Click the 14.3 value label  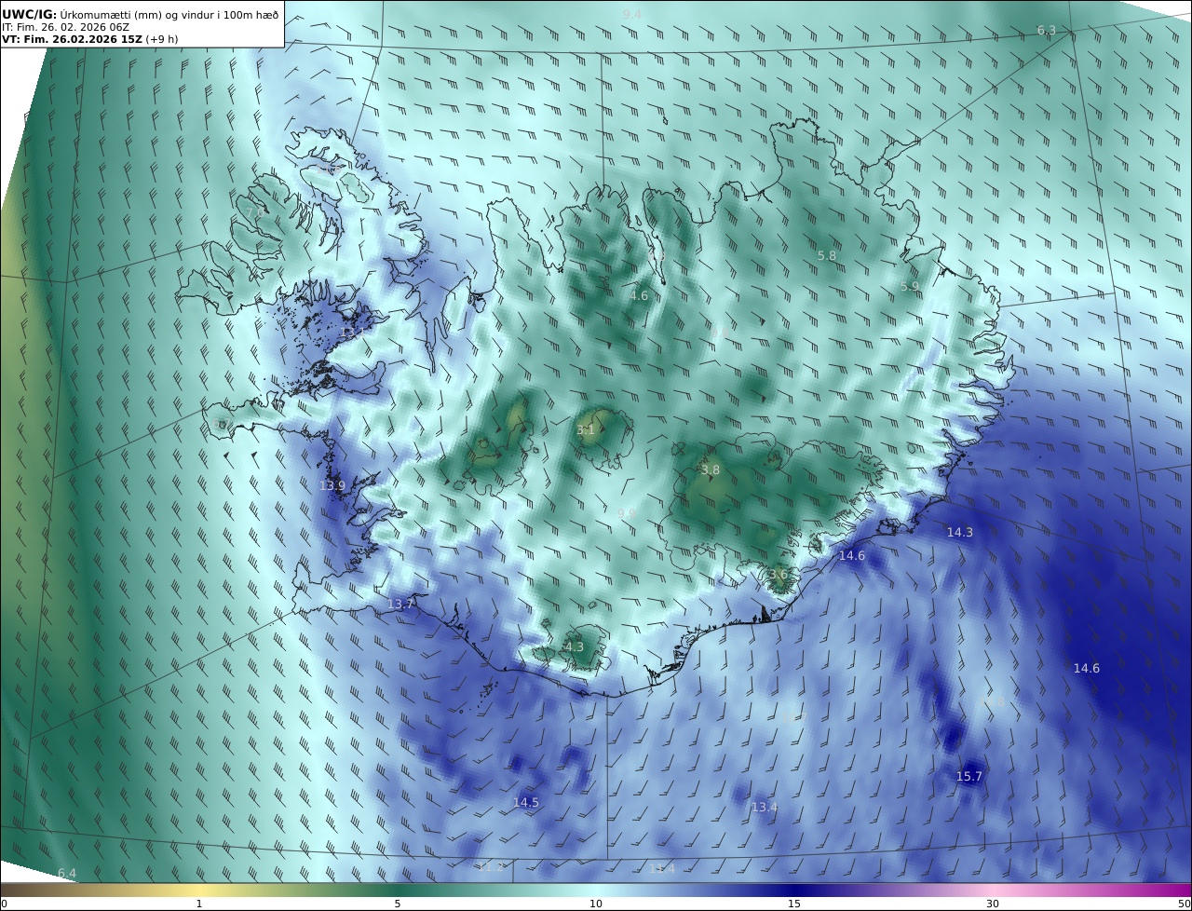960,533
